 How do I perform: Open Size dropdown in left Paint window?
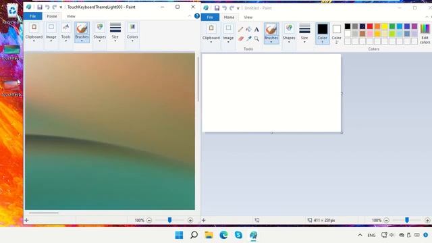point(115,32)
